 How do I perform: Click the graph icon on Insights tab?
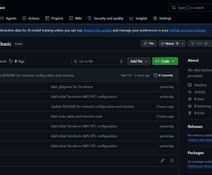pyautogui.click(x=131, y=18)
